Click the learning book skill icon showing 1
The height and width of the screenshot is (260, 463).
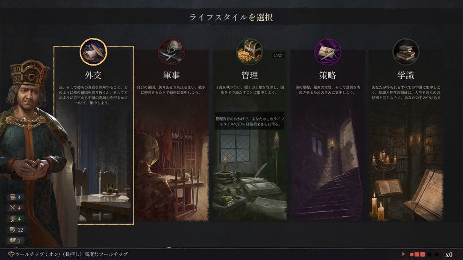point(13,240)
